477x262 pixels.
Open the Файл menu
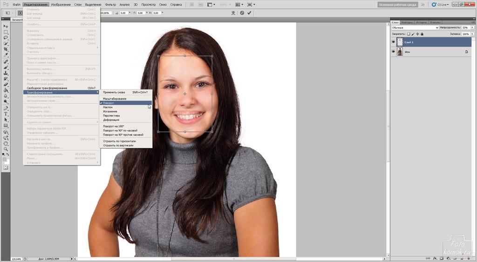(16, 5)
